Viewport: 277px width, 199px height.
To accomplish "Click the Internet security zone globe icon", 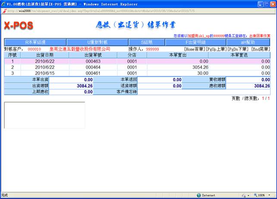I will tap(198, 195).
